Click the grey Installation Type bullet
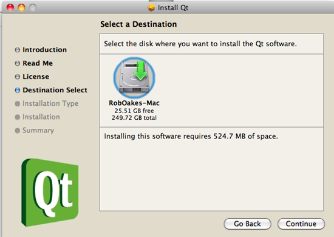Screen dimensions: 334x237 coord(18,103)
